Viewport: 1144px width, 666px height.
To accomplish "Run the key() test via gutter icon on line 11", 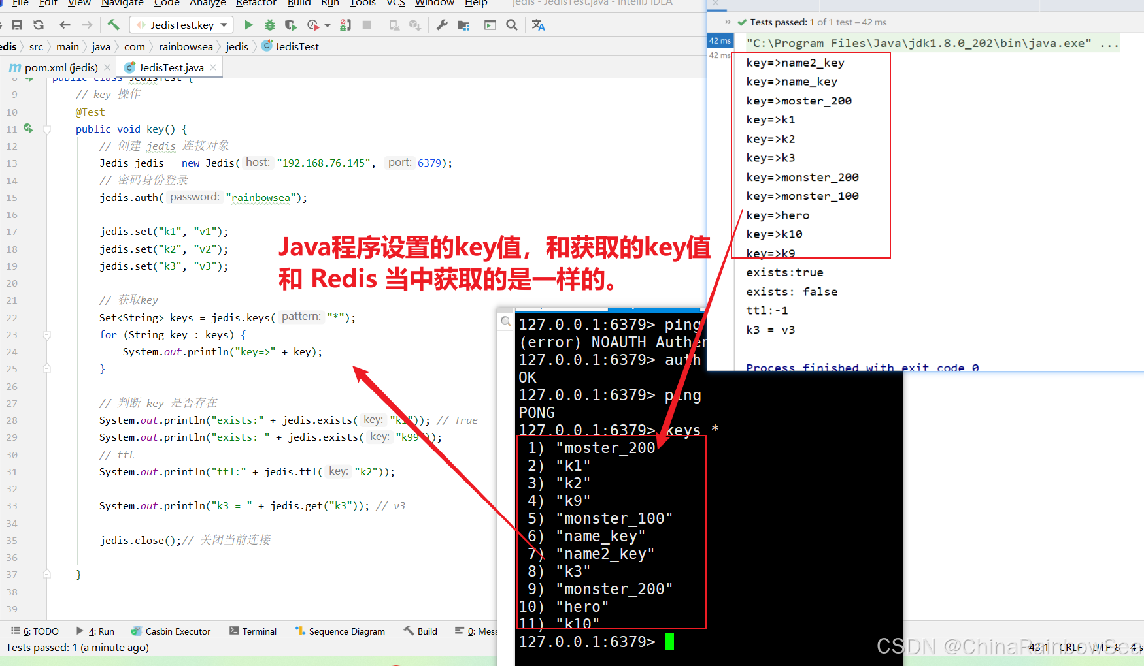I will (27, 129).
